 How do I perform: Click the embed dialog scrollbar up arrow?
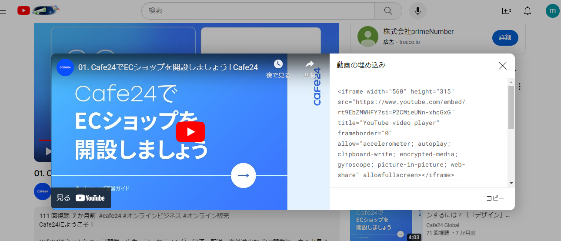[x=511, y=82]
